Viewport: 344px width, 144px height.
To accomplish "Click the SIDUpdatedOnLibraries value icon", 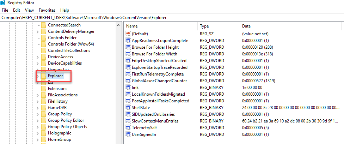I will pos(128,114).
